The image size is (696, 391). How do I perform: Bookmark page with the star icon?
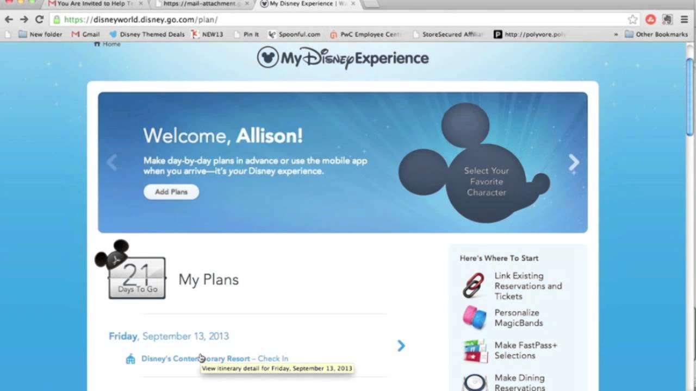pos(632,20)
